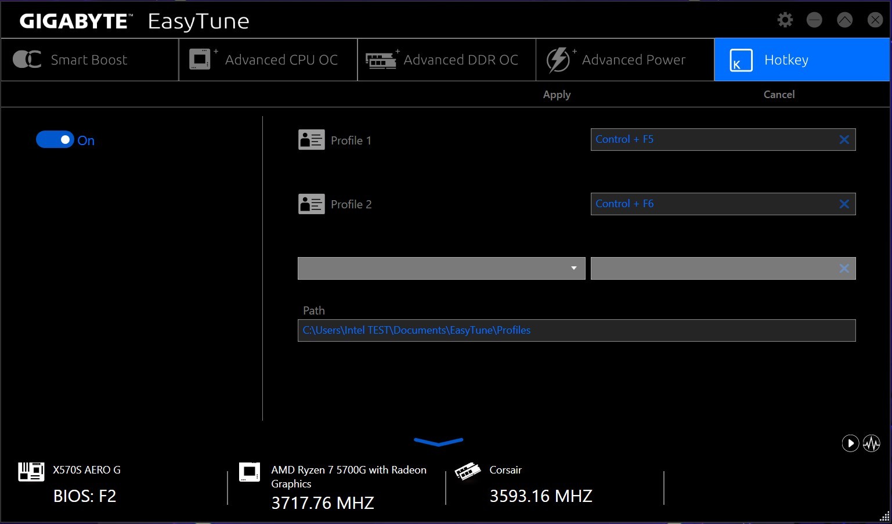Click the circular play icon

[850, 443]
